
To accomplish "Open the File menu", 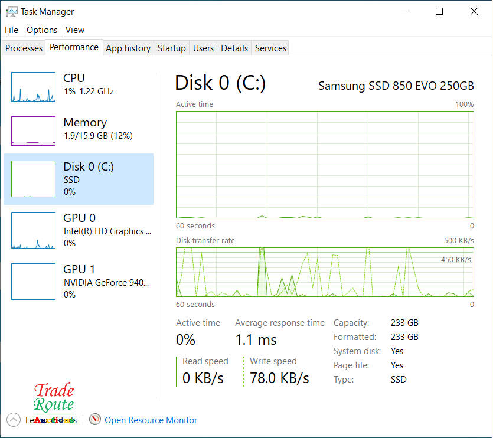I will pos(11,30).
